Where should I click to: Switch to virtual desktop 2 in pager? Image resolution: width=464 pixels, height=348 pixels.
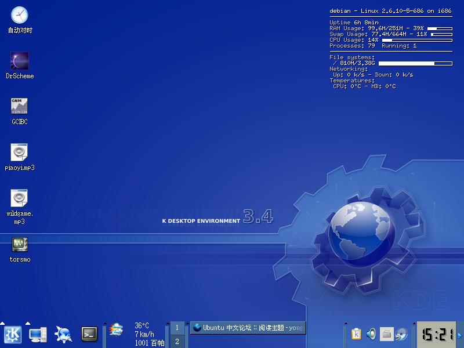pyautogui.click(x=177, y=342)
